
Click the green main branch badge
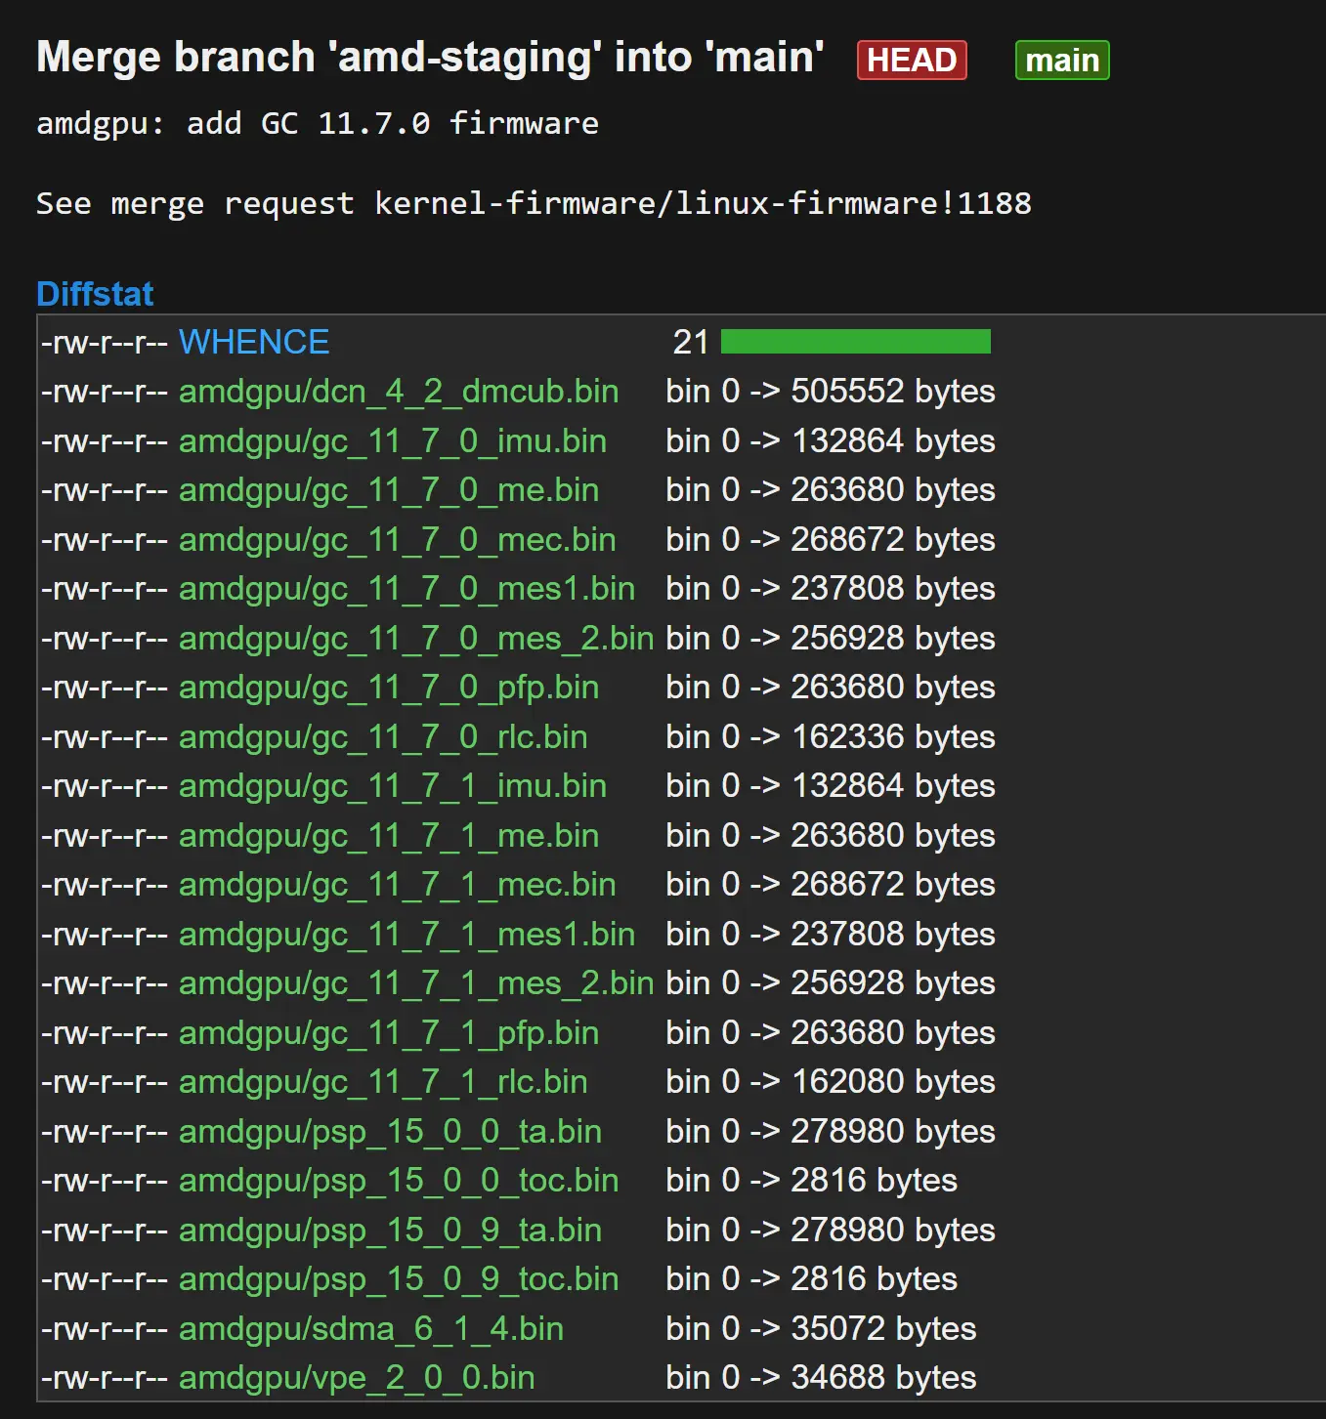pos(1062,61)
